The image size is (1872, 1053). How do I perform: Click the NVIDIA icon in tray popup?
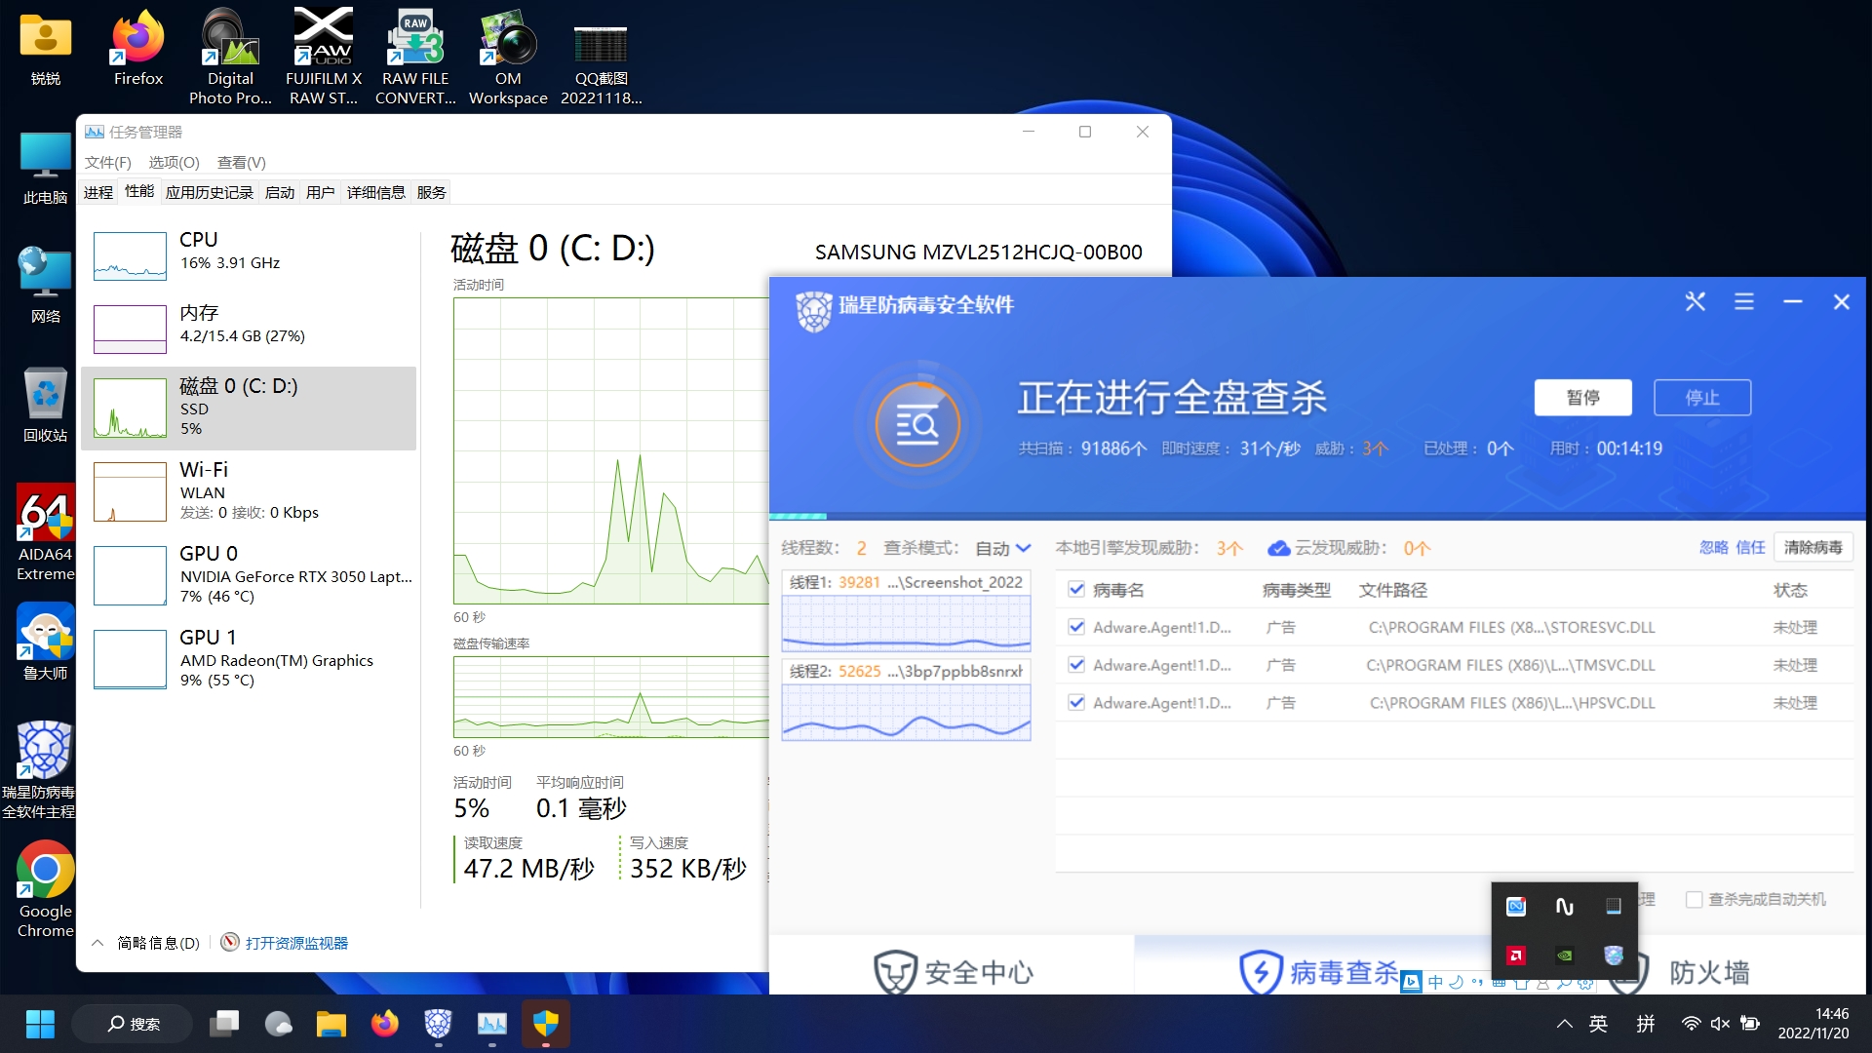(1565, 955)
